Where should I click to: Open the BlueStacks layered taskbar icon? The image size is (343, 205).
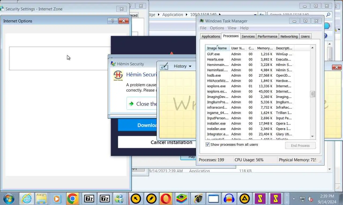point(182,199)
